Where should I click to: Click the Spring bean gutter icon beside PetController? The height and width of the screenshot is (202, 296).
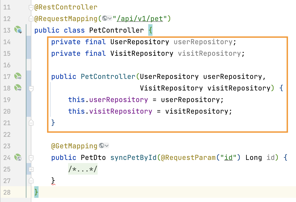[x=18, y=30]
